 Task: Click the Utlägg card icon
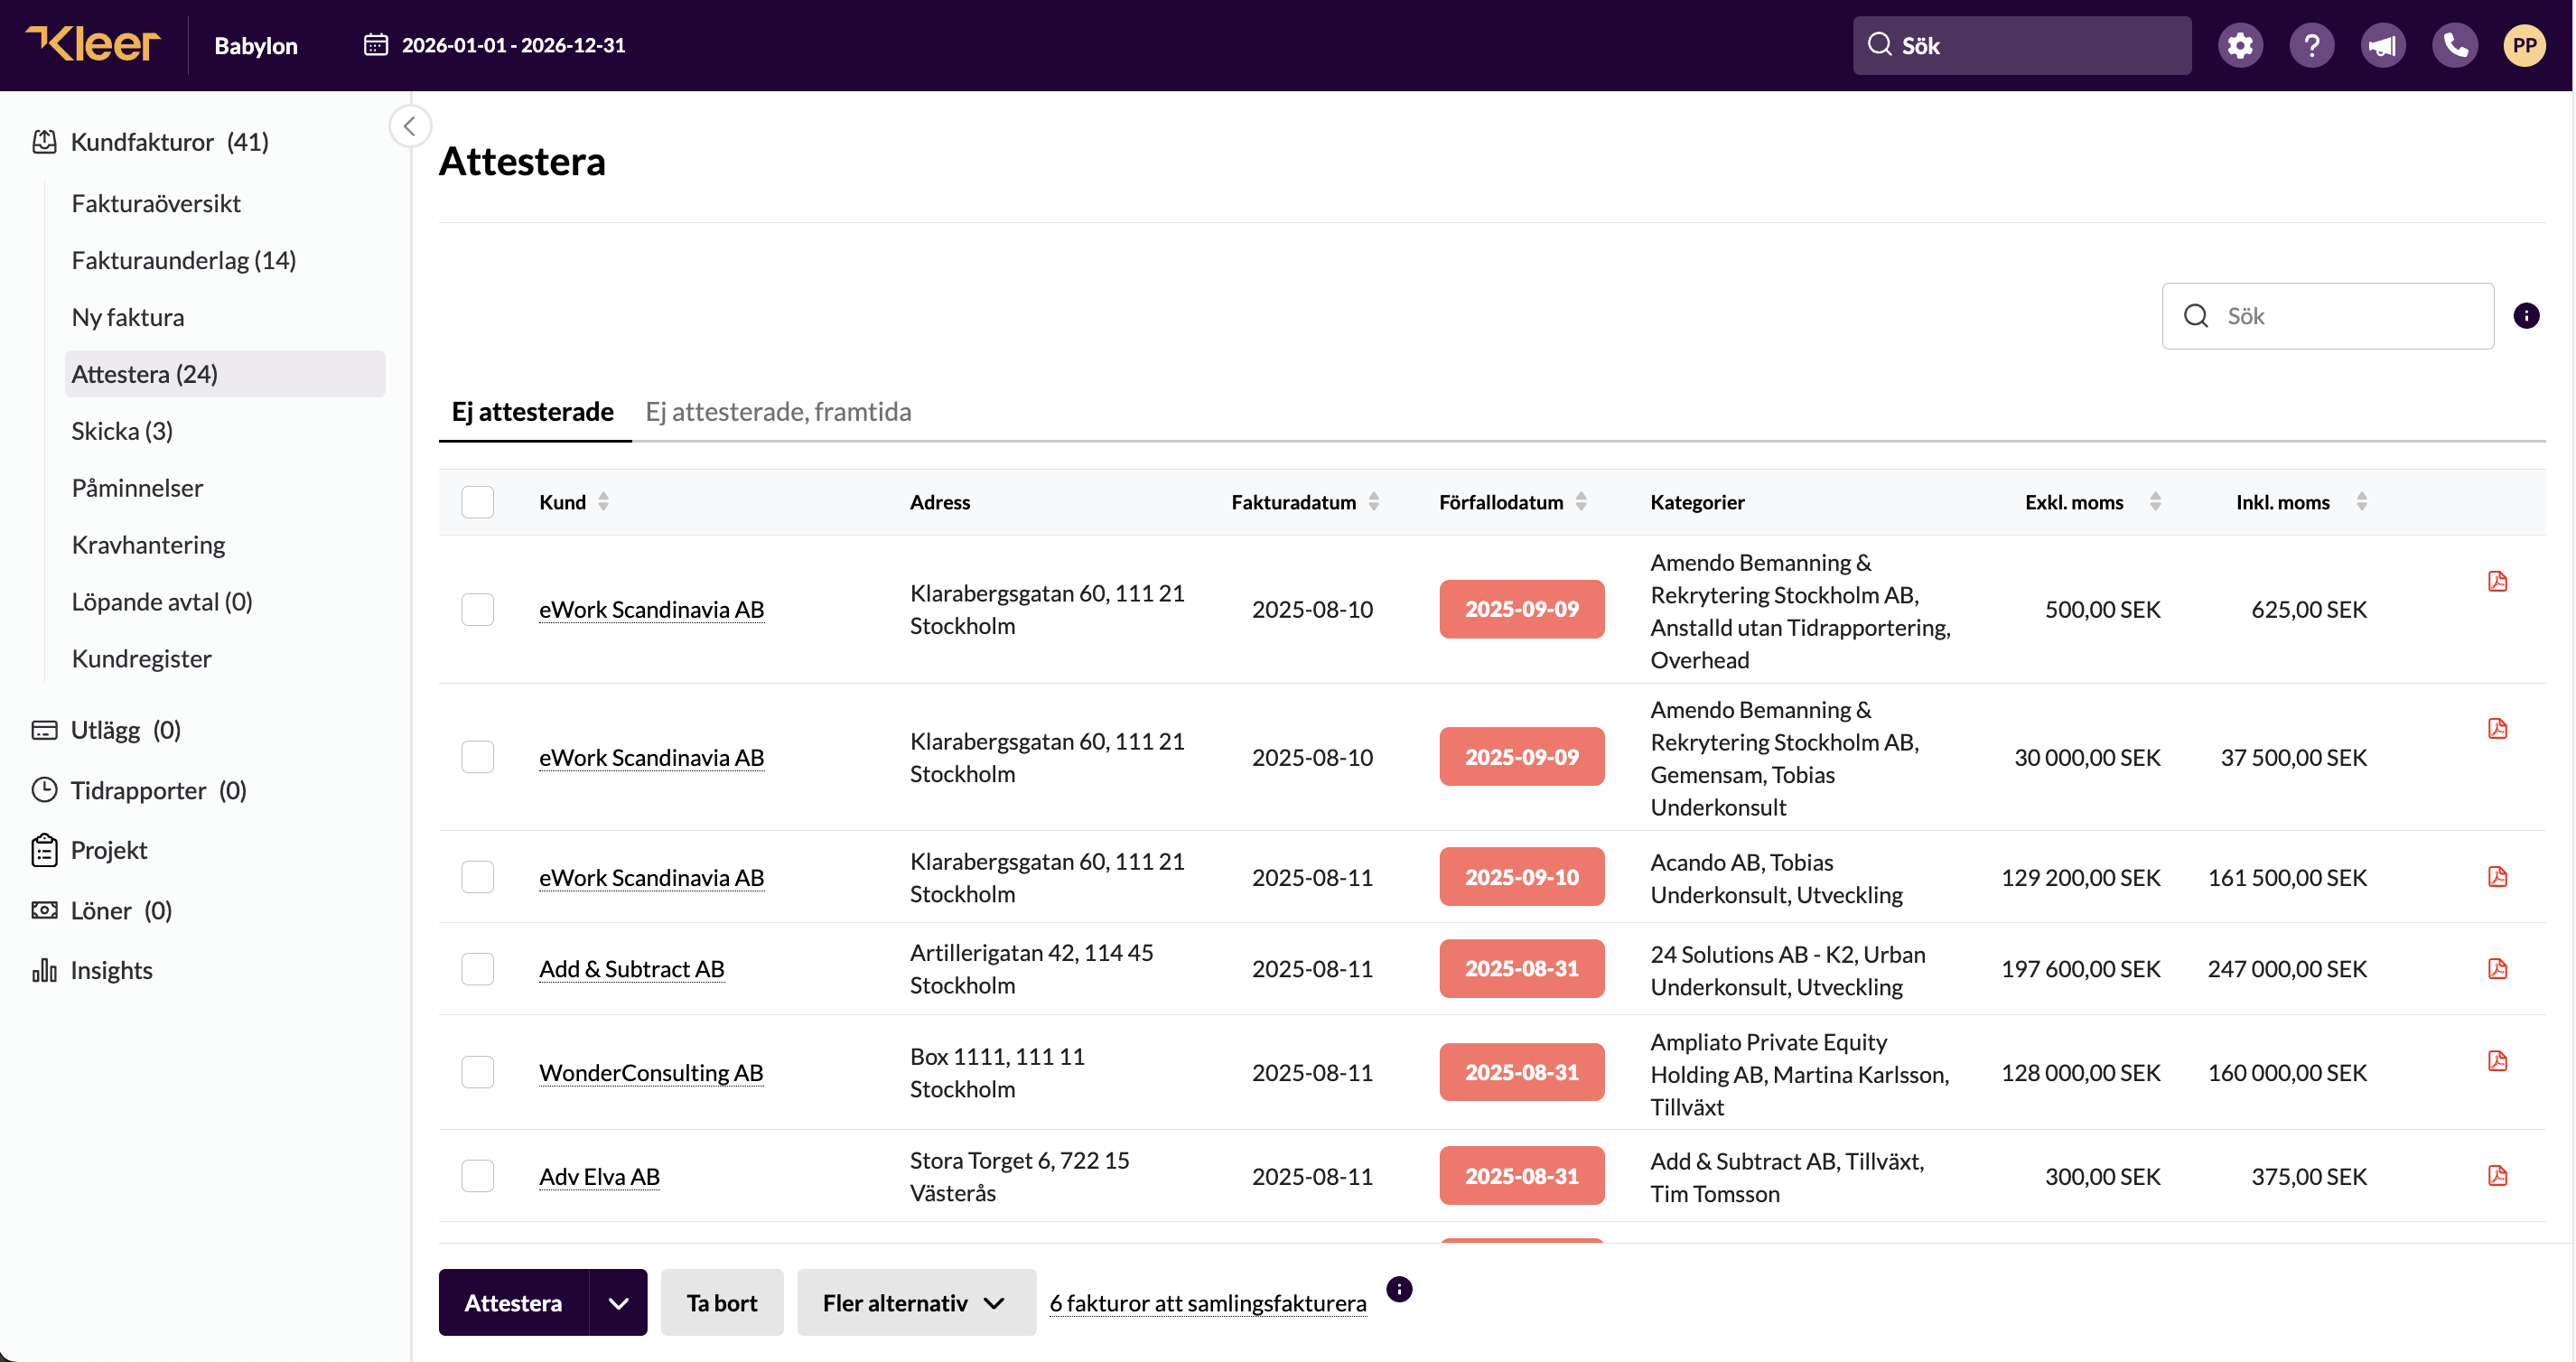pos(44,730)
